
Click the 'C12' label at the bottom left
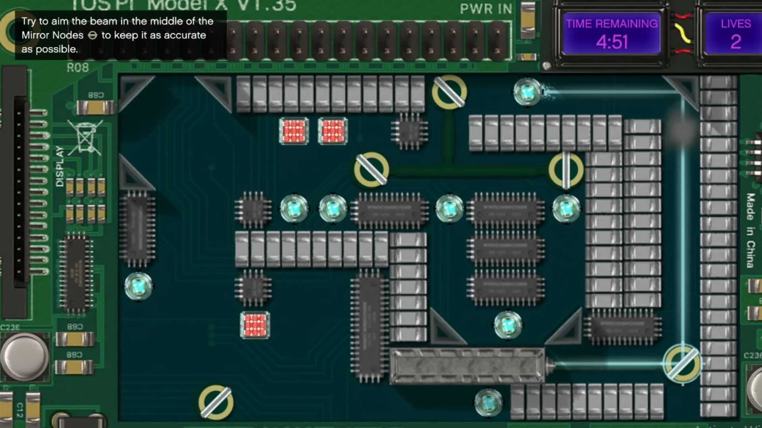(20, 410)
